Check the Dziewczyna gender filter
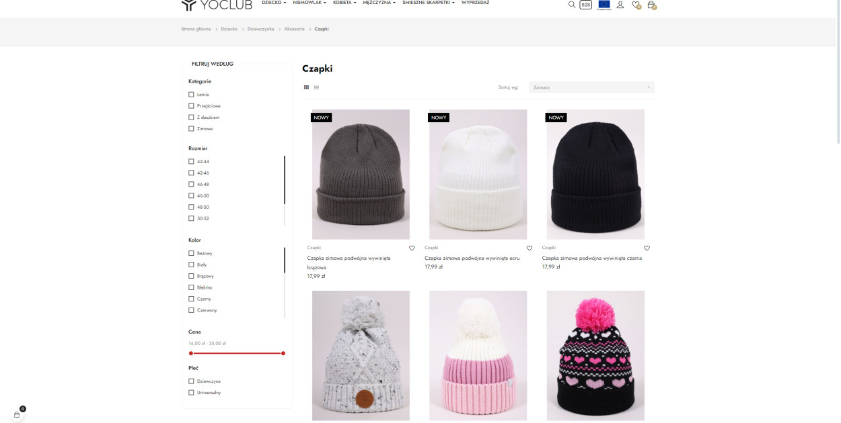 191,381
